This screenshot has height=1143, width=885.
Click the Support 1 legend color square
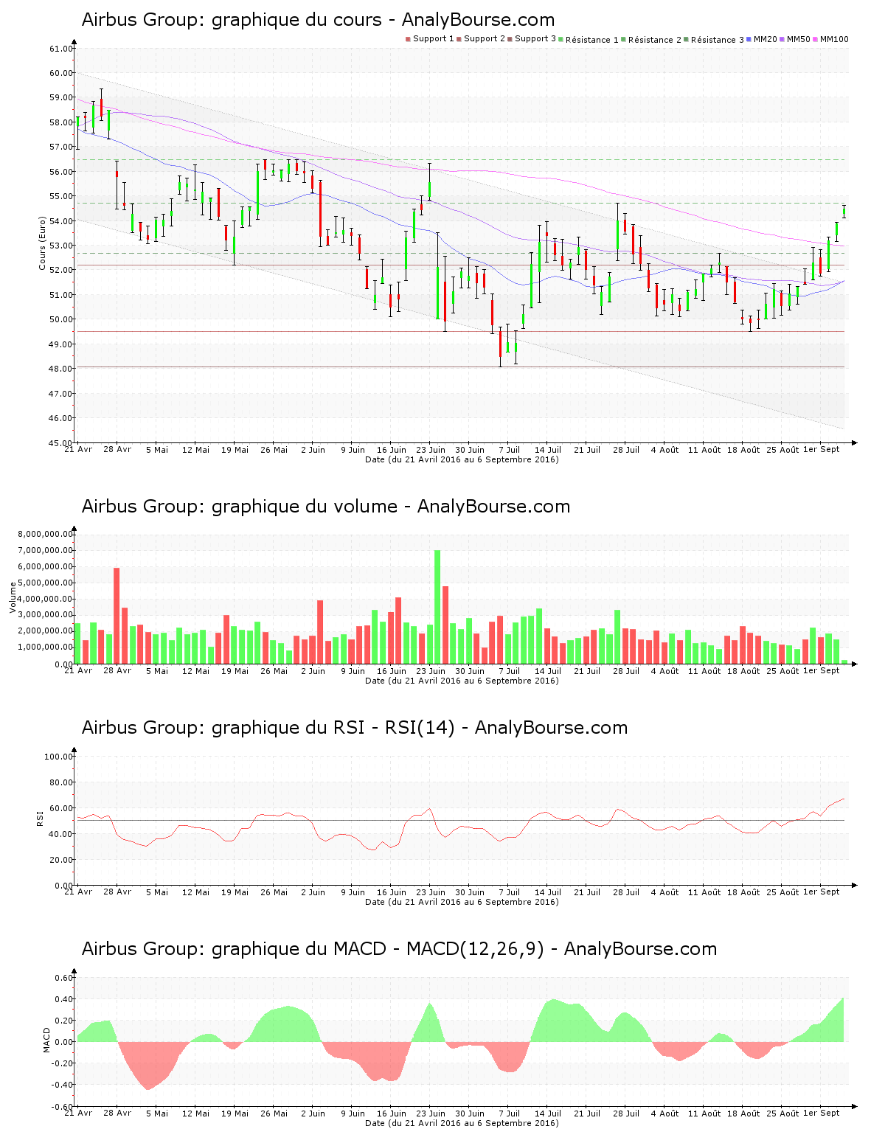[408, 39]
